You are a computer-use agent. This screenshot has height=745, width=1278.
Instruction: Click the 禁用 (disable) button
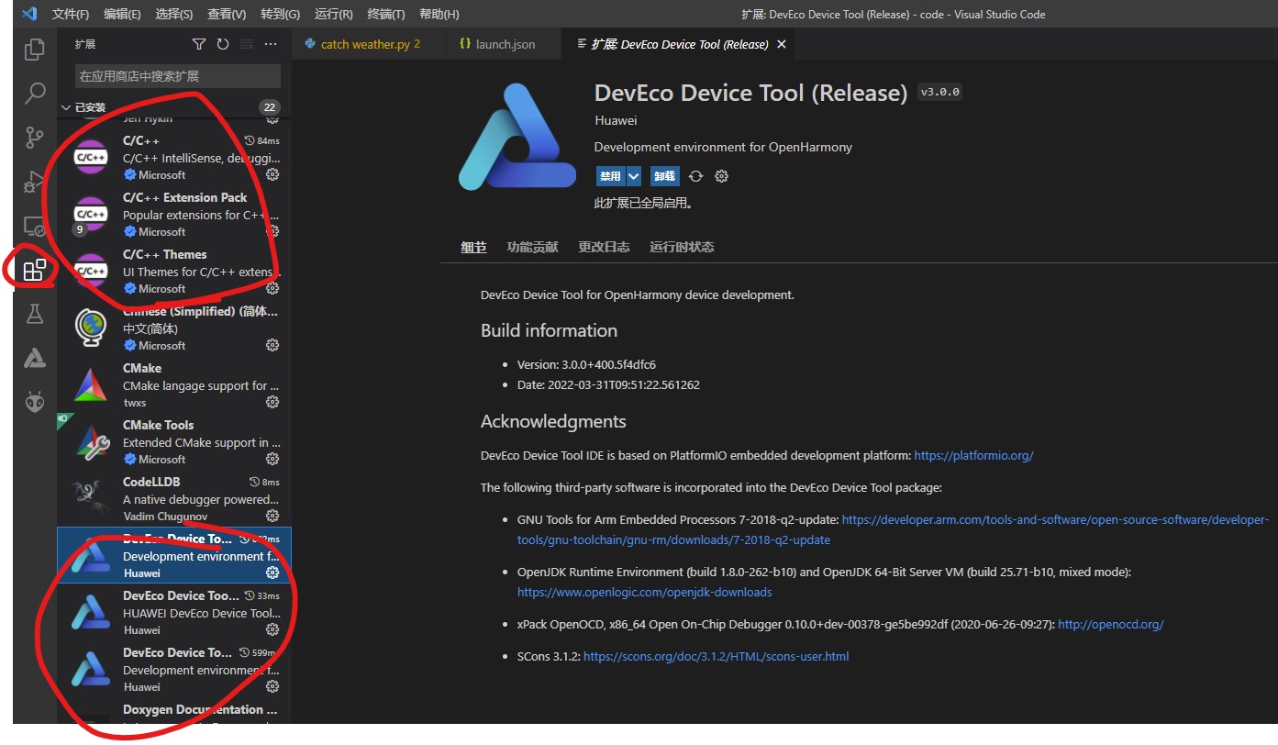pyautogui.click(x=610, y=176)
